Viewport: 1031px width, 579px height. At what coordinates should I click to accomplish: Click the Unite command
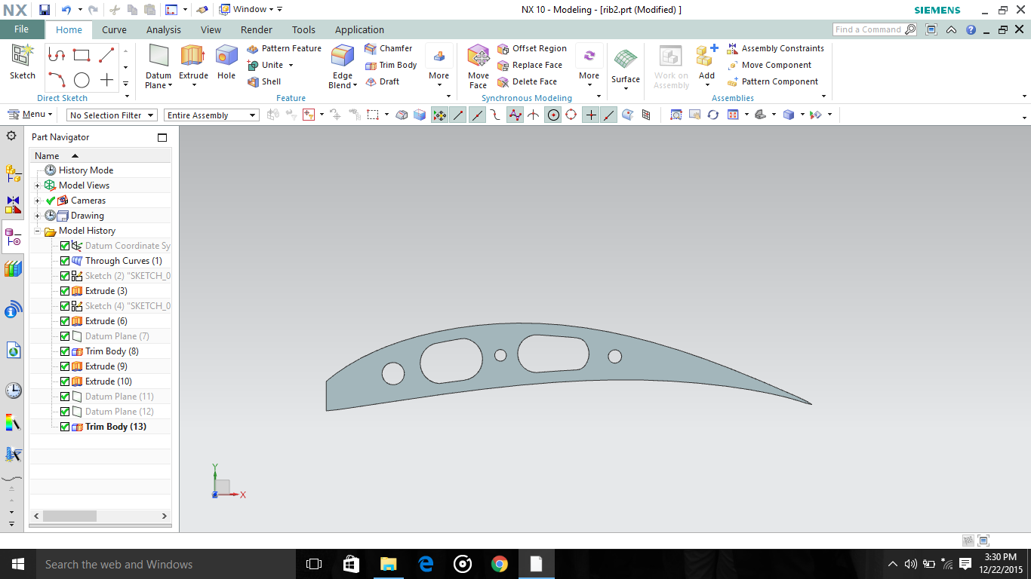[266, 65]
